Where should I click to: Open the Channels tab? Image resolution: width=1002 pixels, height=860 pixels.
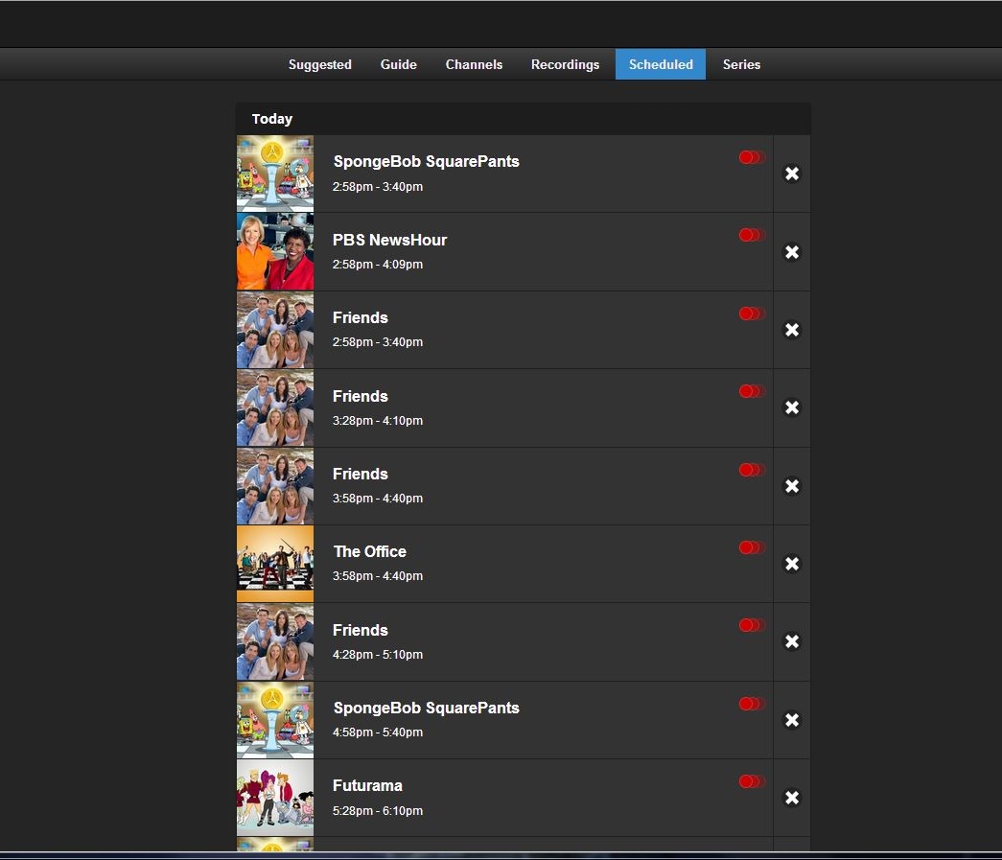click(x=475, y=64)
